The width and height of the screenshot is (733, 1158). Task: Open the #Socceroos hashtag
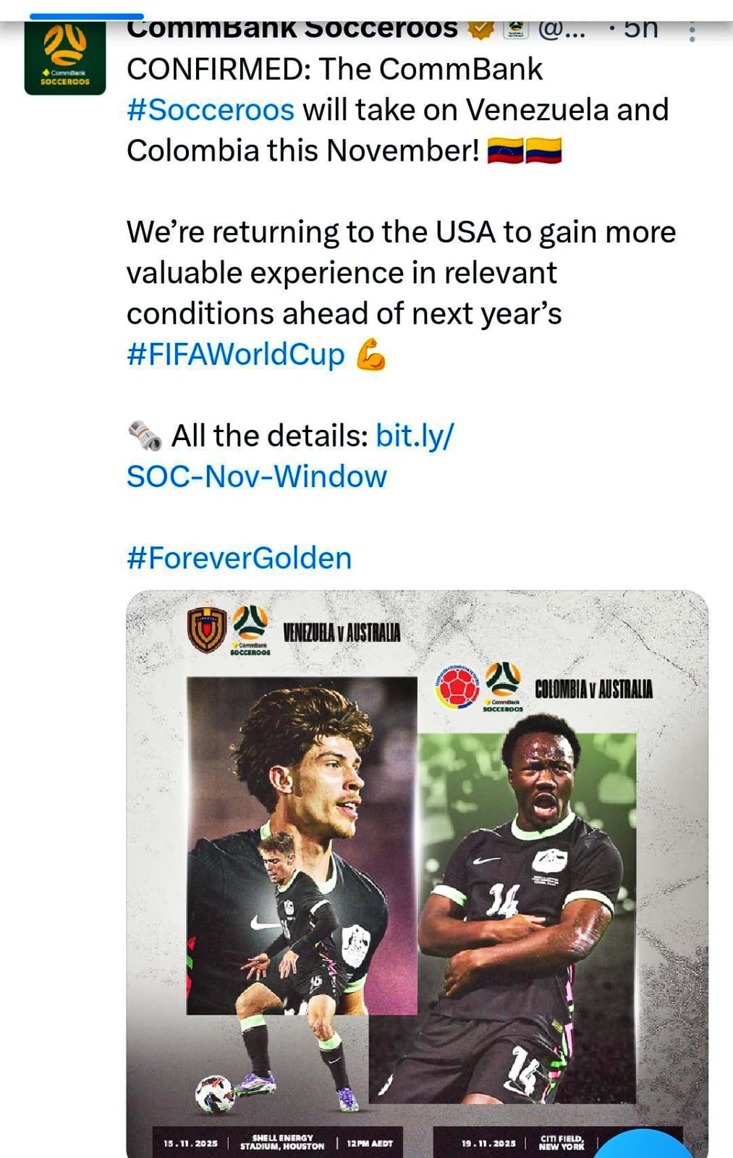(x=211, y=110)
